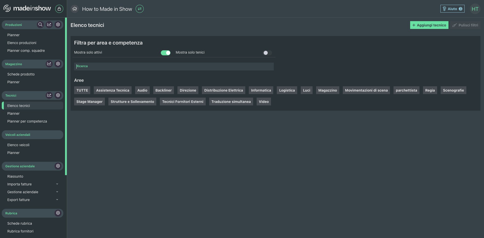Open search icon in Produzioni section

tap(40, 25)
